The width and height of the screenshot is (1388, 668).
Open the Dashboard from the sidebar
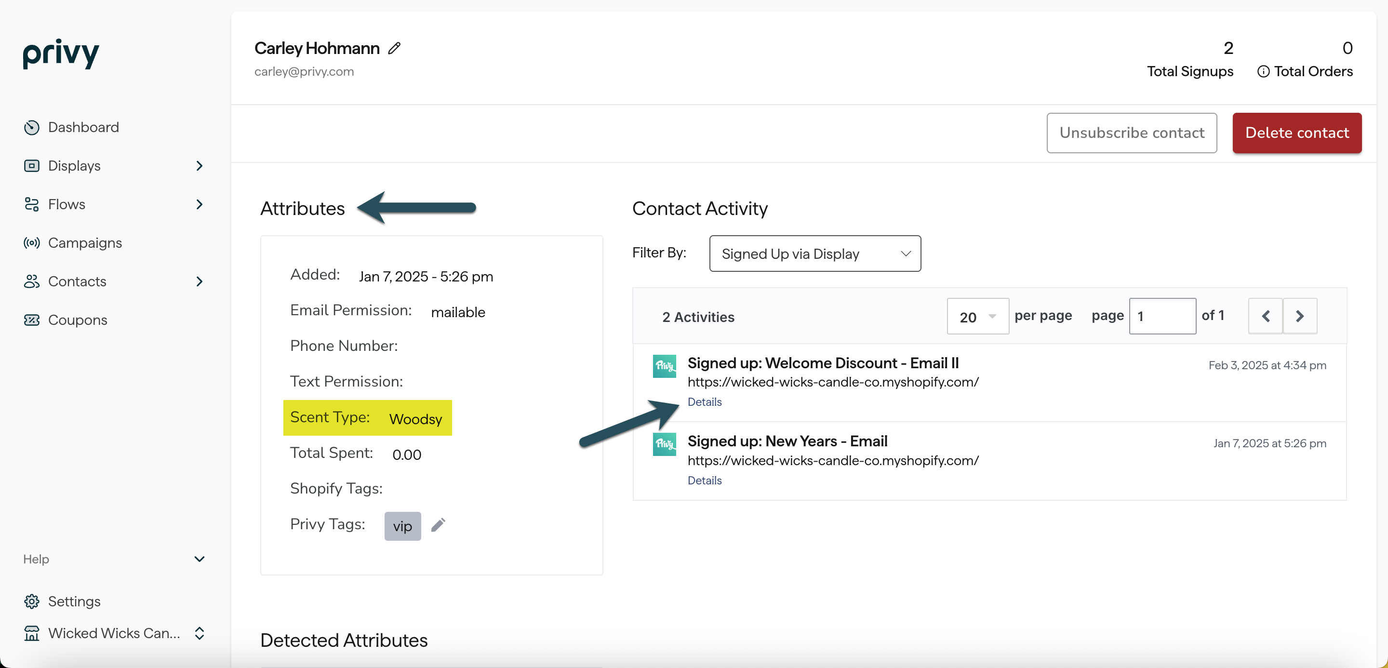(x=83, y=127)
